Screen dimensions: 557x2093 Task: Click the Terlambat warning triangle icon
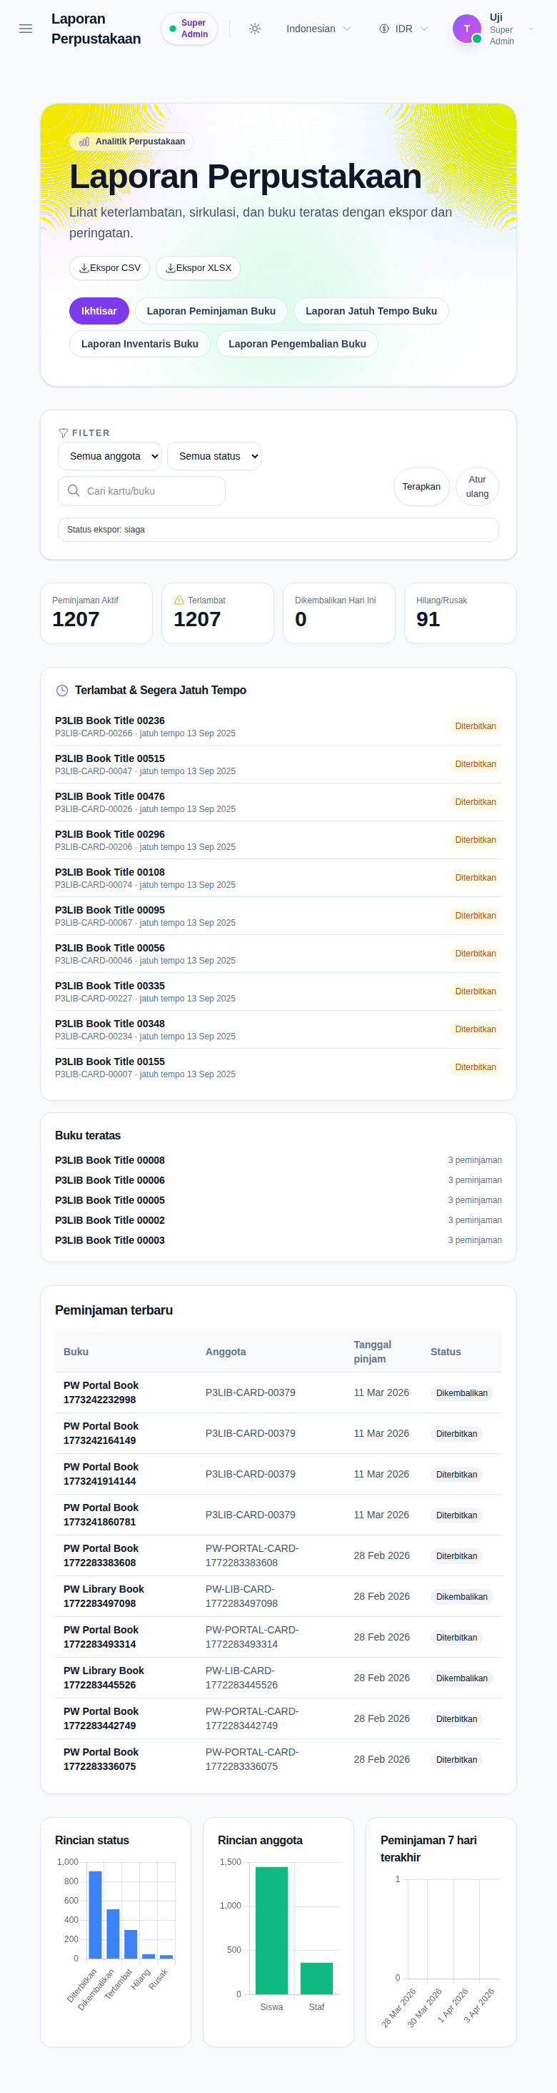(x=179, y=600)
